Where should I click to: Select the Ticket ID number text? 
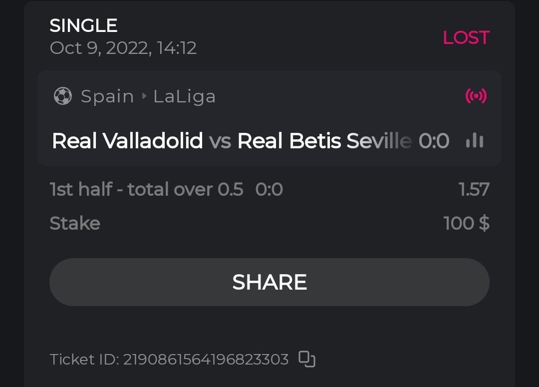pos(206,360)
